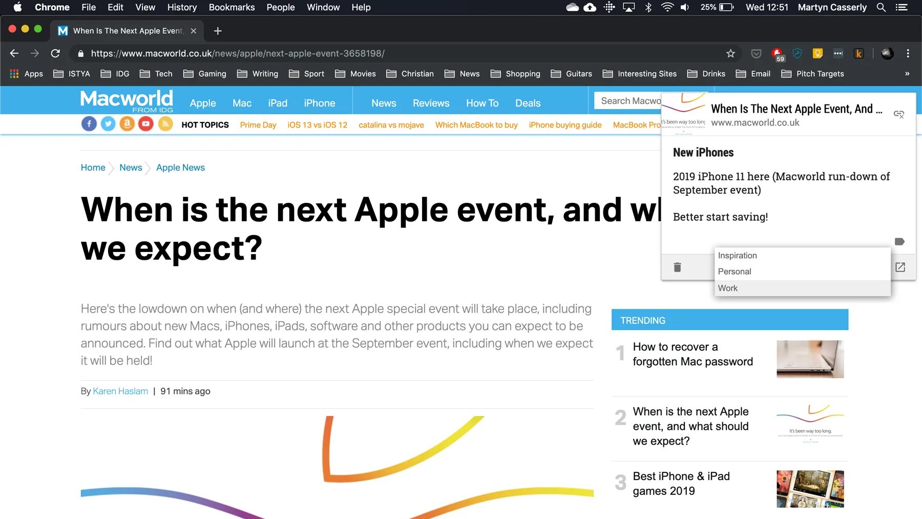
Task: Open the Guitars bookmarks folder
Action: point(572,74)
